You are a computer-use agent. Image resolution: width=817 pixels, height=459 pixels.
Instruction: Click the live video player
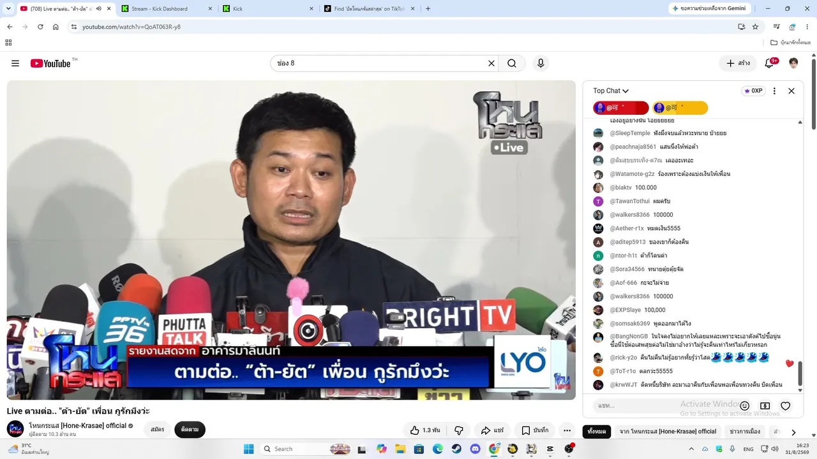click(291, 240)
